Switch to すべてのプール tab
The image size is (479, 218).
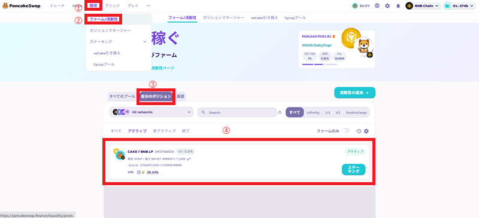[x=122, y=97]
